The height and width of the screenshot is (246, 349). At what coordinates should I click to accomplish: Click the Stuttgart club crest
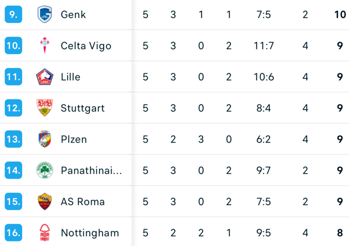[x=45, y=108]
